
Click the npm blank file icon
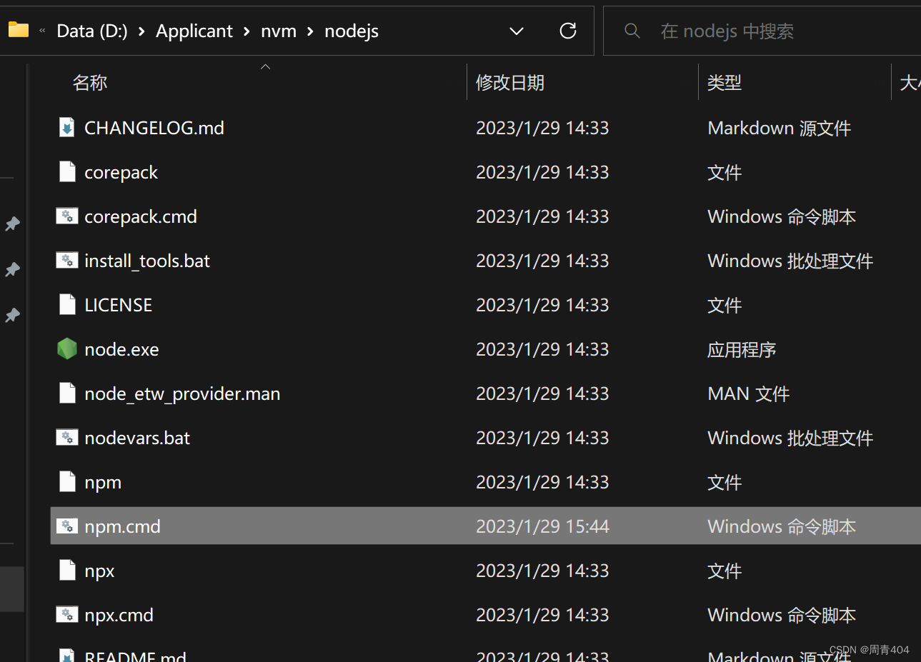[67, 482]
